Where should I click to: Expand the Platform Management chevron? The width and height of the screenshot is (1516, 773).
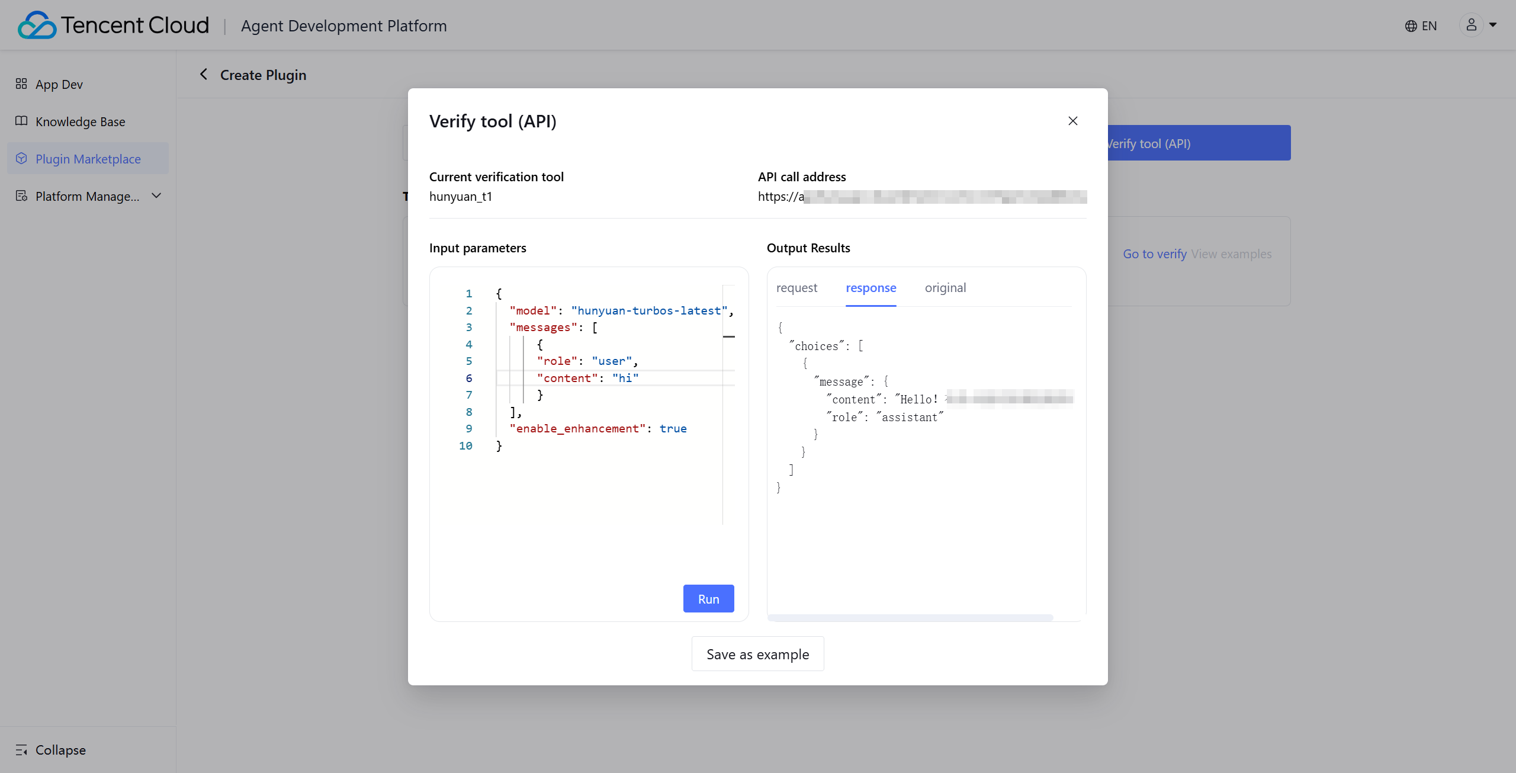(x=156, y=195)
